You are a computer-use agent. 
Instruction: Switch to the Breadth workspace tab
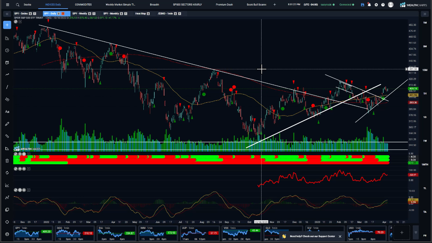pyautogui.click(x=154, y=5)
